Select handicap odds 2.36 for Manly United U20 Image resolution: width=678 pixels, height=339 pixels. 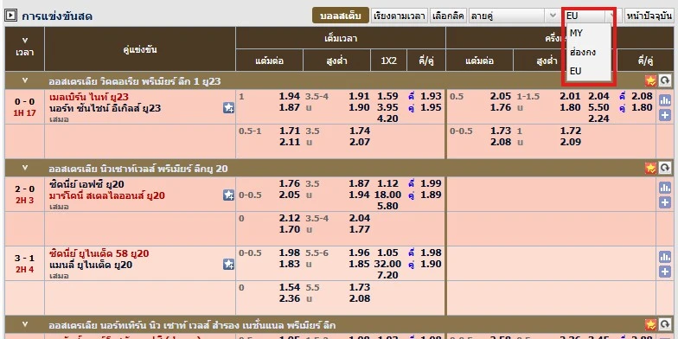pos(289,299)
